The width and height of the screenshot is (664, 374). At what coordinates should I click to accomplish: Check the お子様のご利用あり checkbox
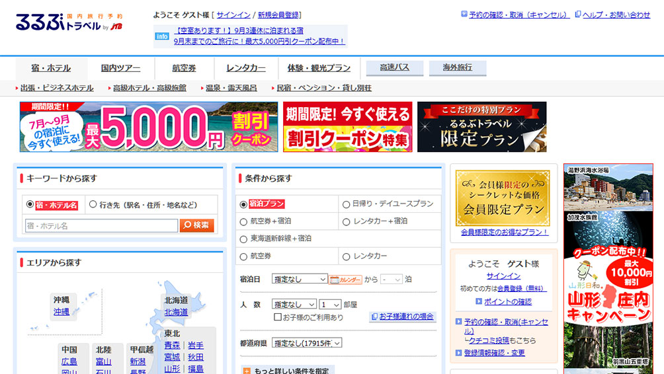pos(278,317)
